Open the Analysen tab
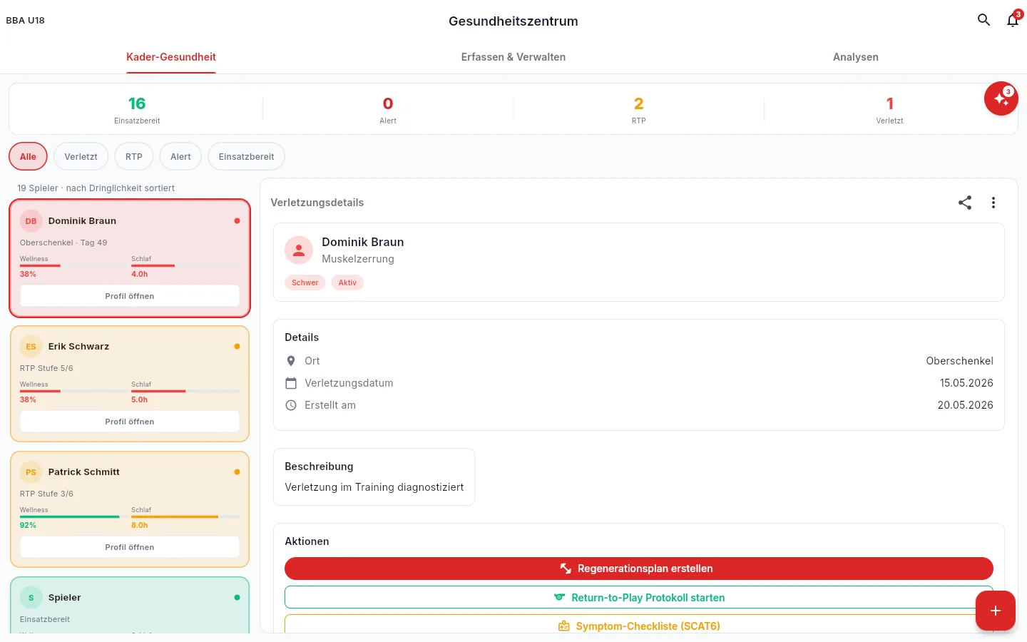 [856, 57]
